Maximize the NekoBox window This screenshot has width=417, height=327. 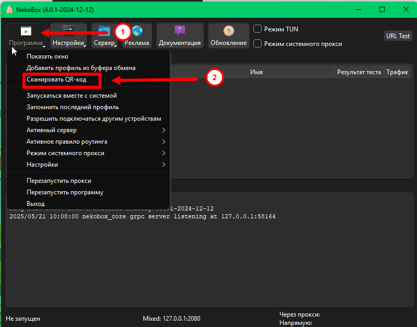(x=382, y=9)
